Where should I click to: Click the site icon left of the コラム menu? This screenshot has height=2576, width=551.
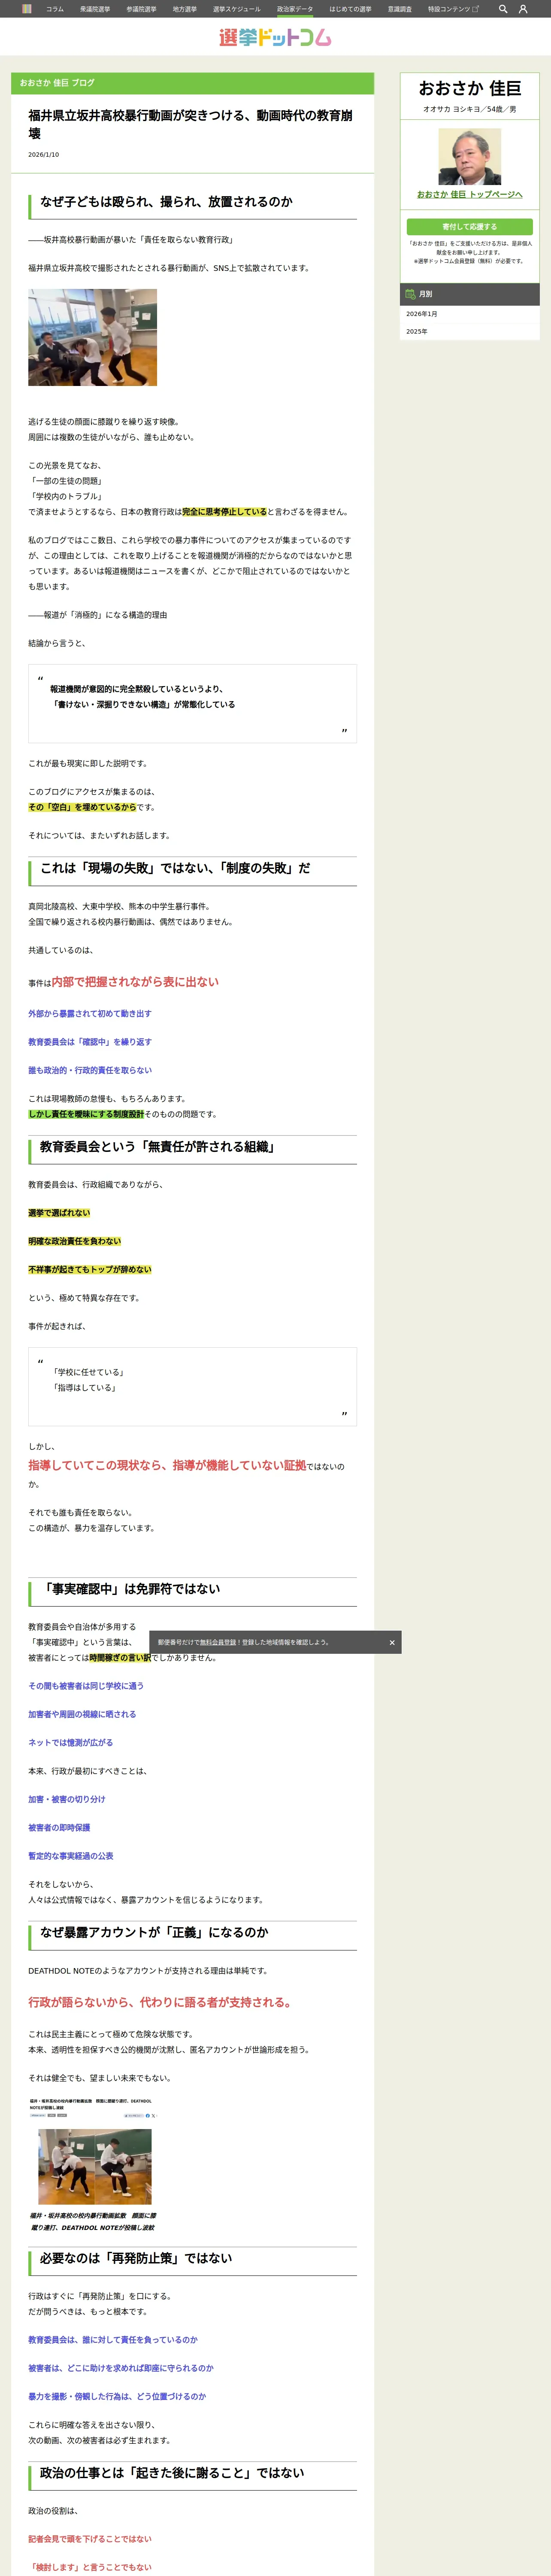pyautogui.click(x=27, y=9)
